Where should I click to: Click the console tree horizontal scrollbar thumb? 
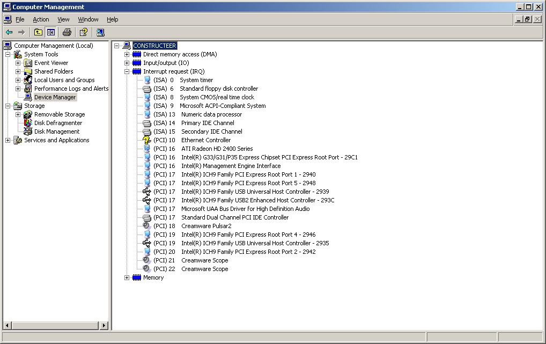pos(55,326)
